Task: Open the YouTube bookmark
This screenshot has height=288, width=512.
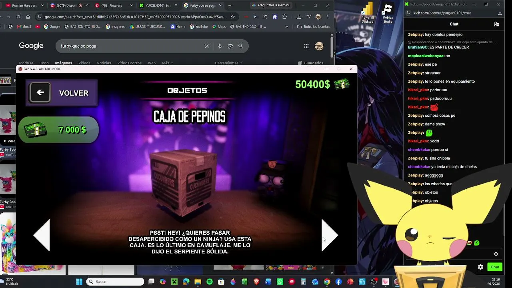Action: click(198, 27)
